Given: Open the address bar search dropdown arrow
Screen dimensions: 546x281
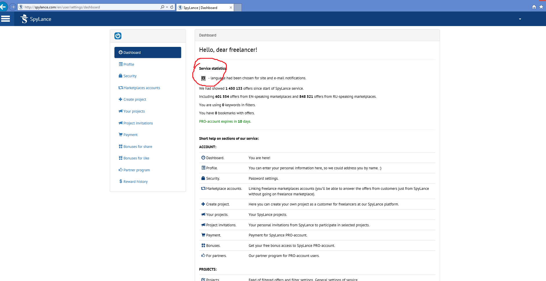Looking at the screenshot, I should (167, 7).
